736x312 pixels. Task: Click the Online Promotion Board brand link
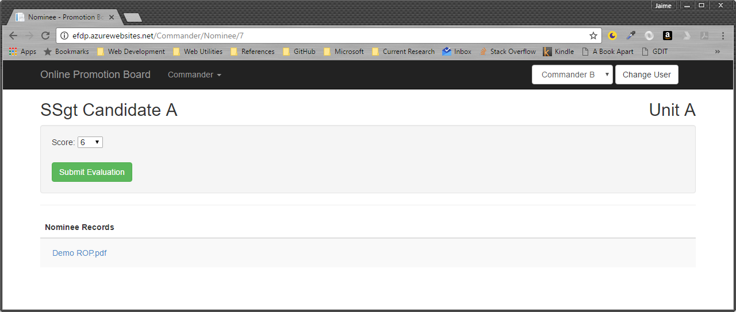pos(95,75)
